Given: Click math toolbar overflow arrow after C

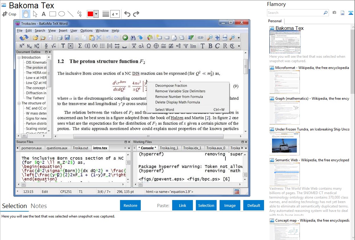Looking at the screenshot, I should [239, 46].
